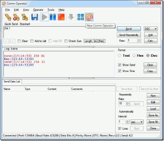Click the Content column header
The height and width of the screenshot is (141, 164).
pyautogui.click(x=58, y=89)
